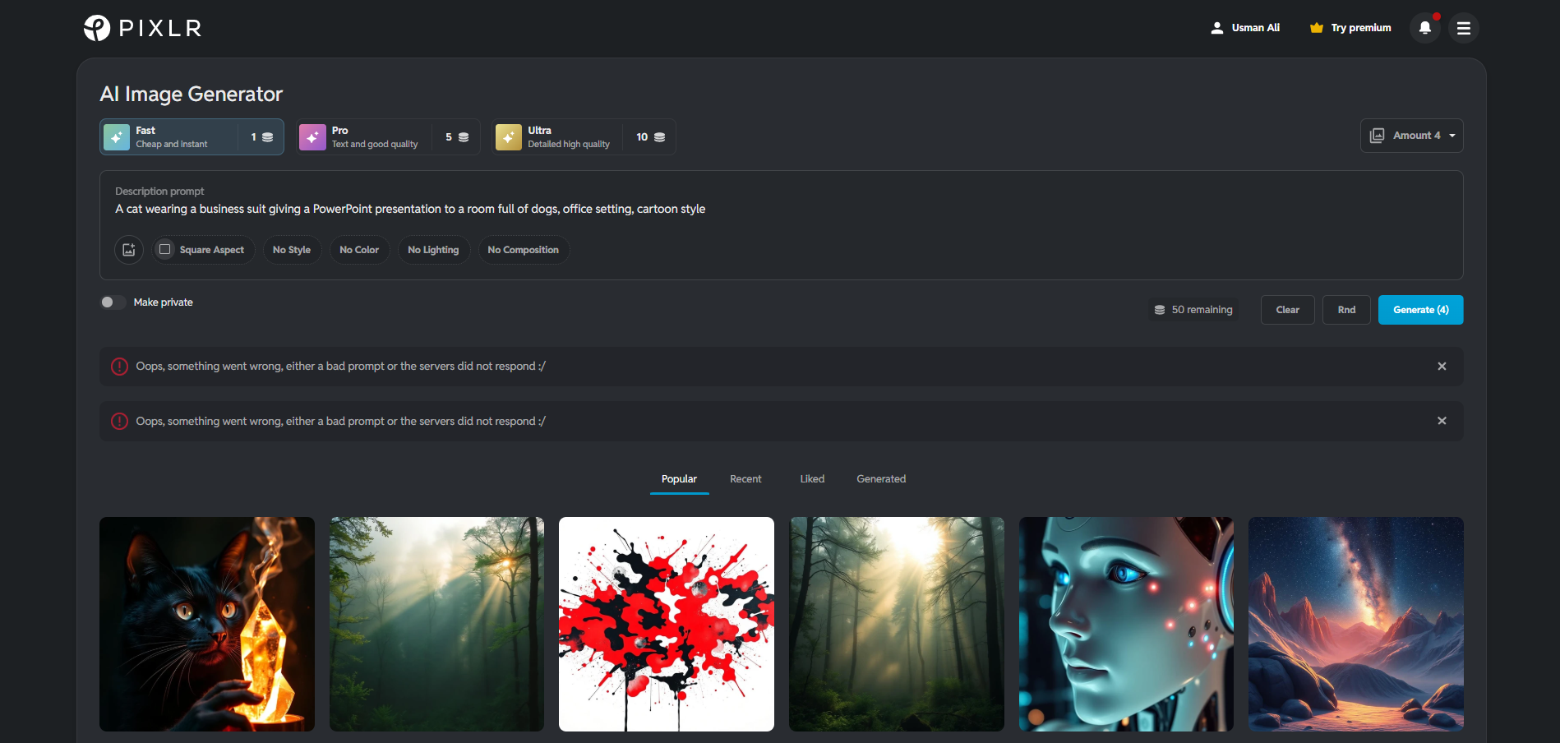Enable the Make private toggle

click(113, 302)
